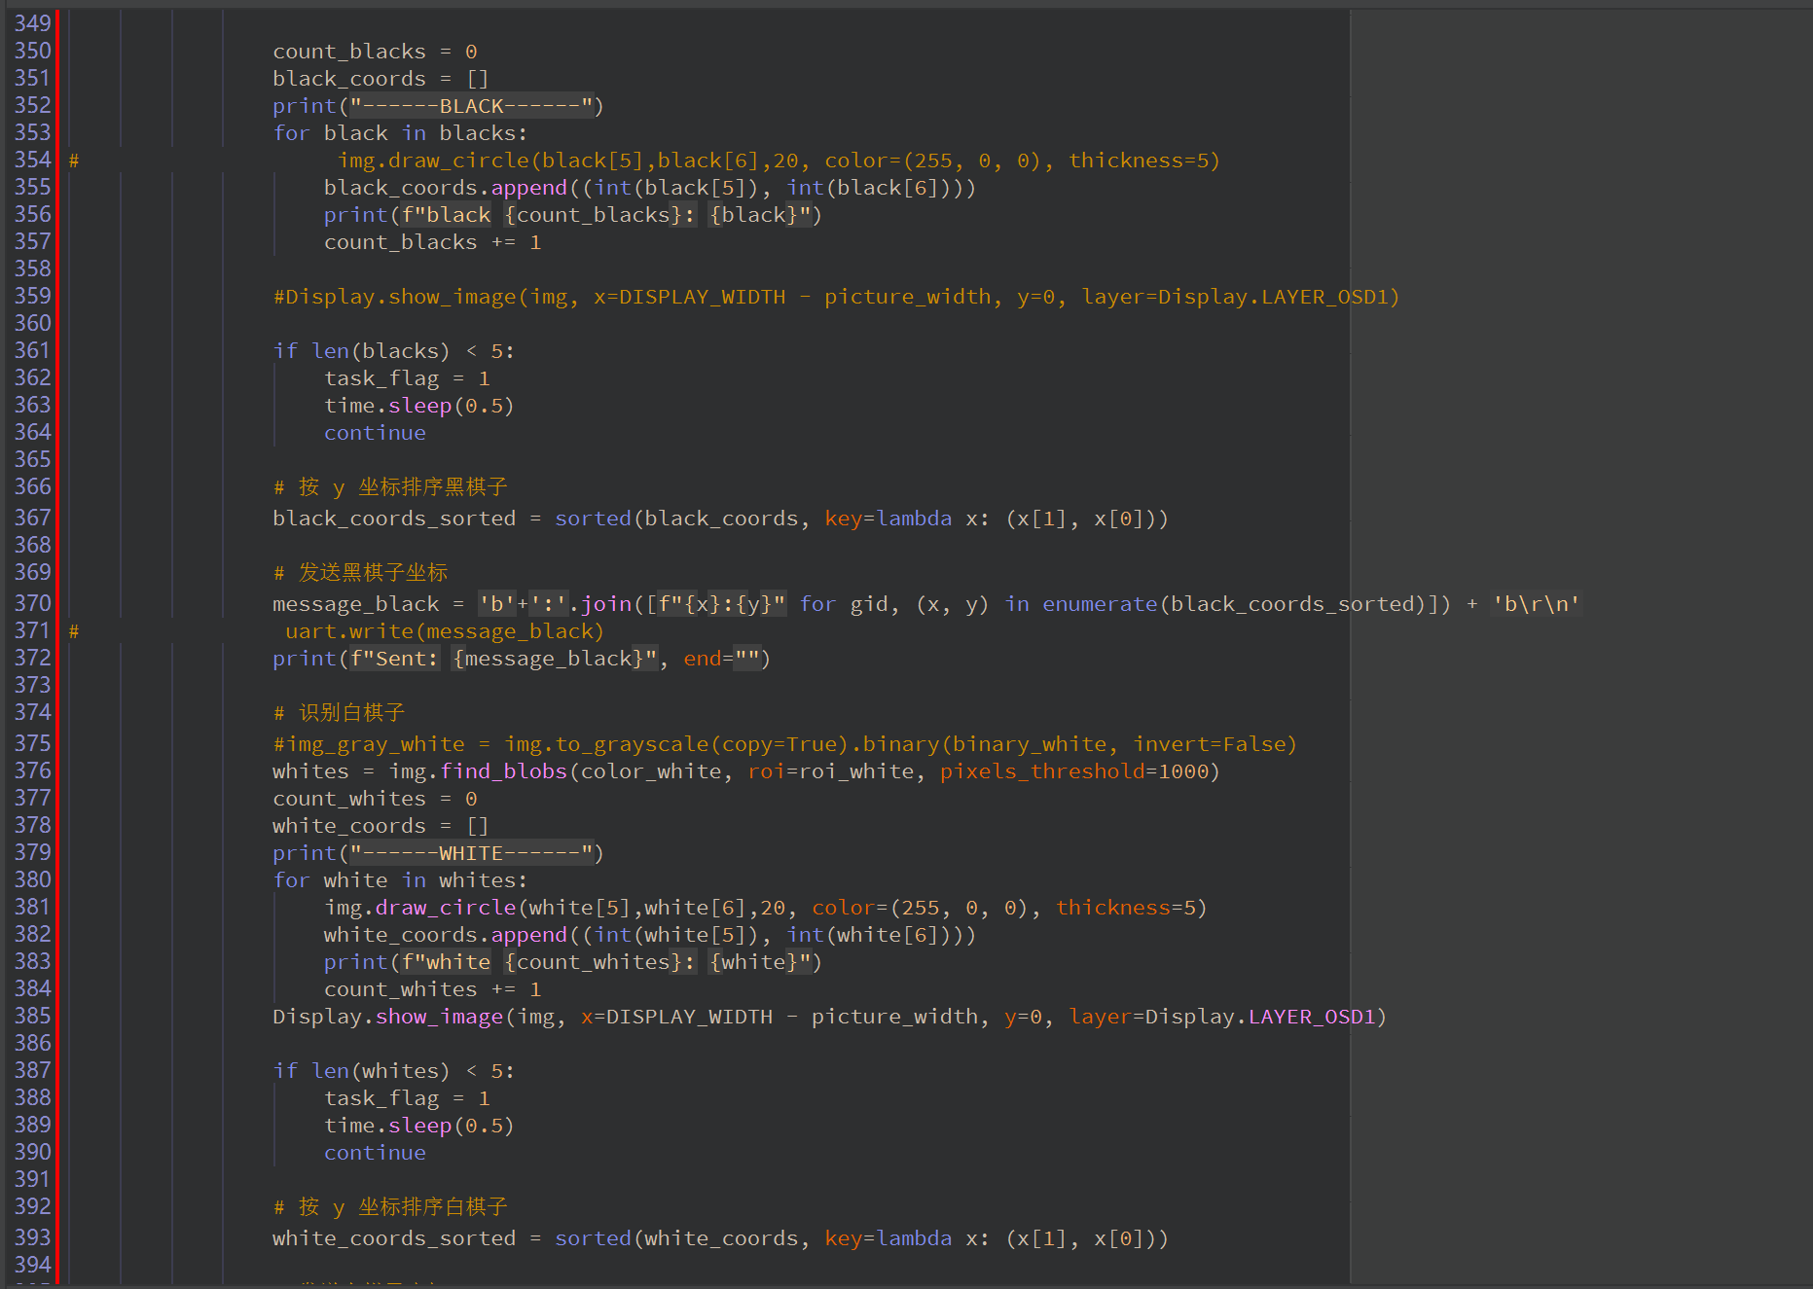Click line number 350 in the gutter

point(32,51)
